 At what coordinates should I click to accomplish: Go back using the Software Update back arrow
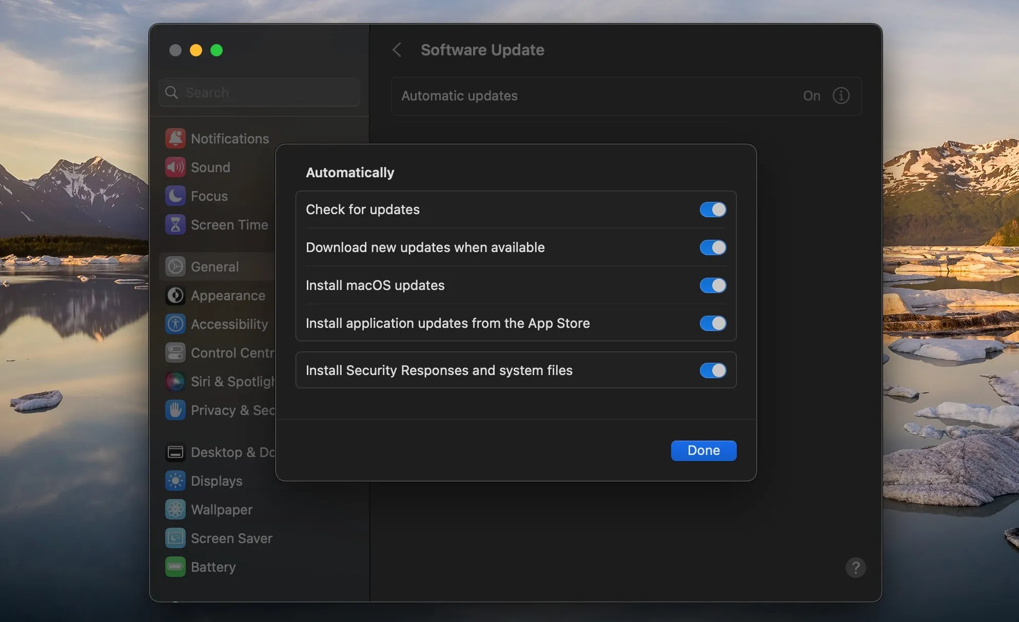click(x=397, y=49)
